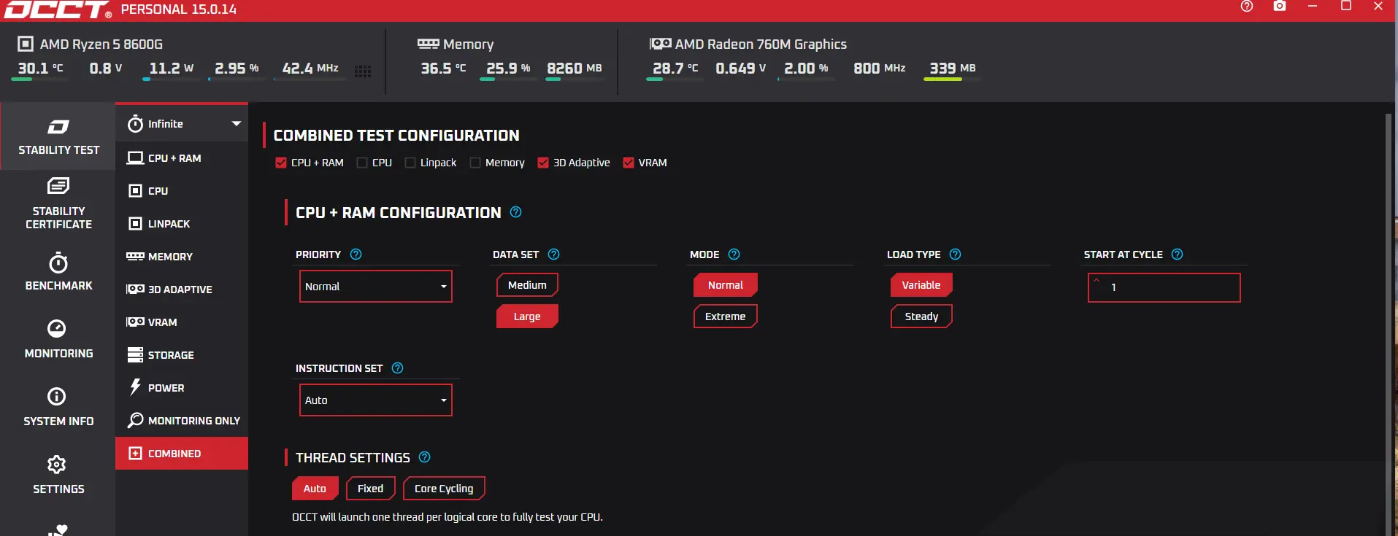Open the Stability Test section icon
The width and height of the screenshot is (1398, 536).
point(58,128)
